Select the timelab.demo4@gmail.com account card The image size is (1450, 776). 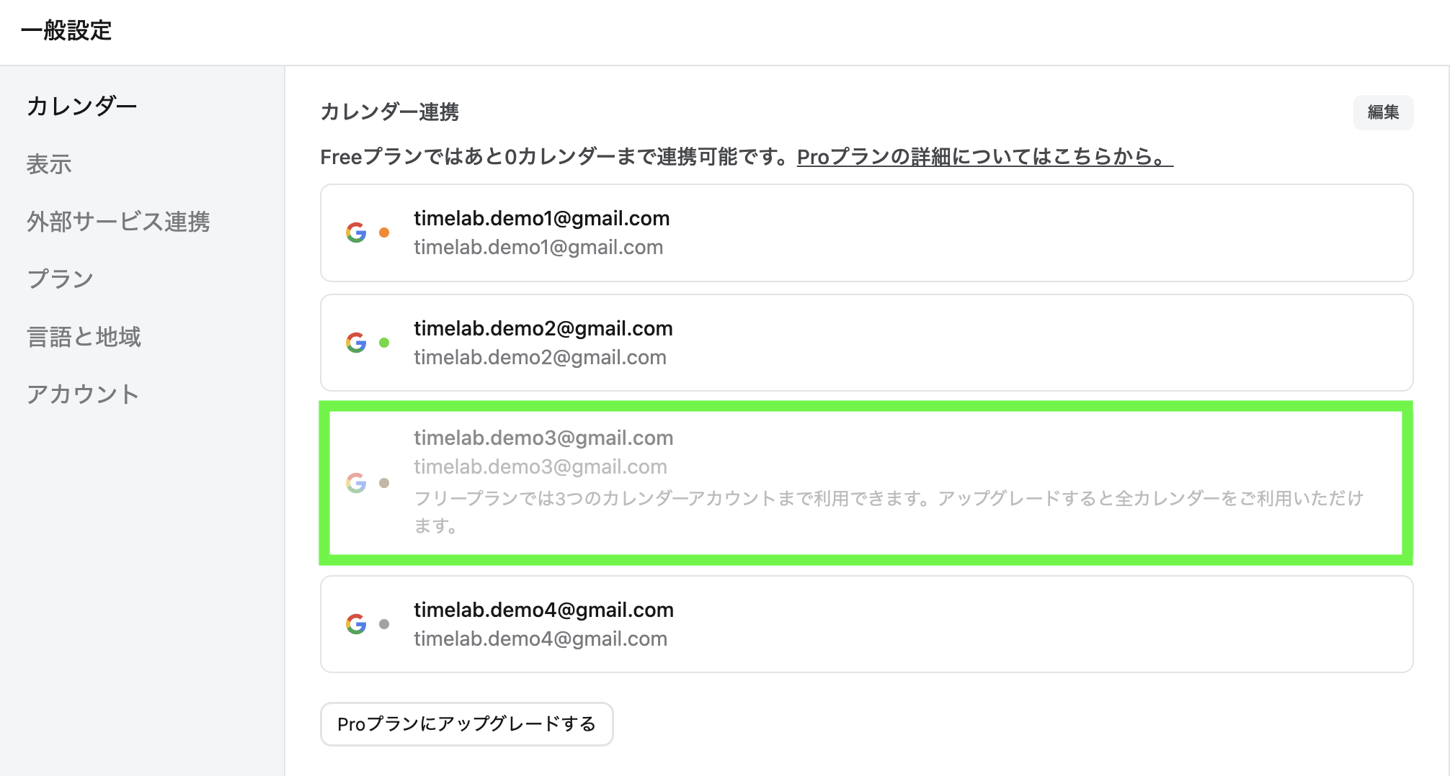(866, 624)
